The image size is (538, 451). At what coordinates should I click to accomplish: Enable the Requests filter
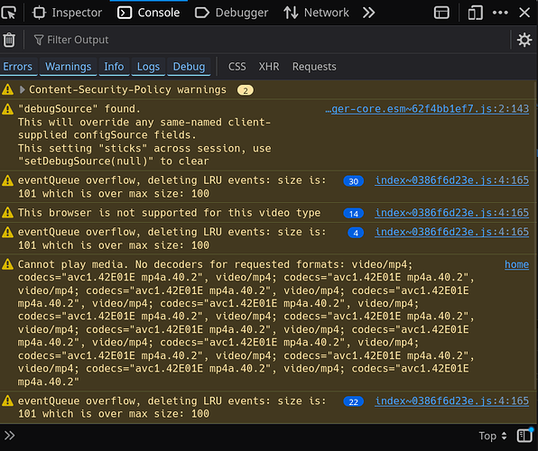coord(314,67)
